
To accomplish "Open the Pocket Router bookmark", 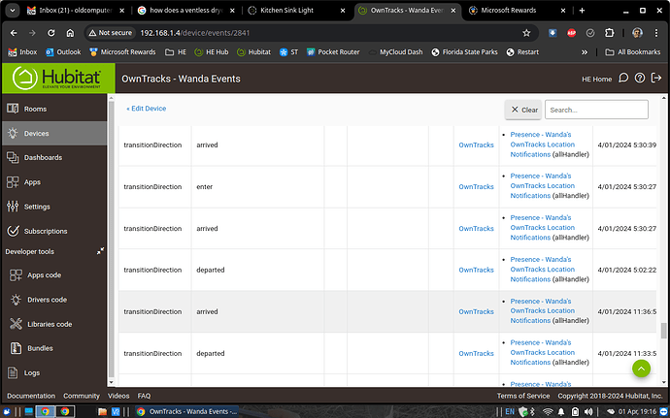I will (x=333, y=52).
